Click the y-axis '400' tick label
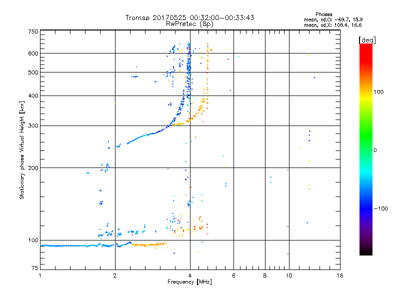The image size is (400, 300). [33, 95]
